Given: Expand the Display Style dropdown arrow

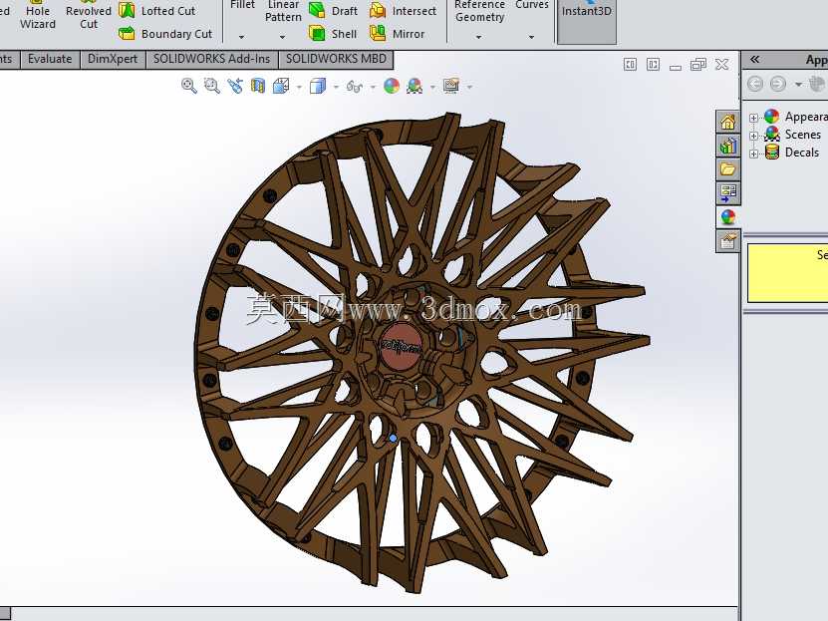Looking at the screenshot, I should pyautogui.click(x=336, y=87).
